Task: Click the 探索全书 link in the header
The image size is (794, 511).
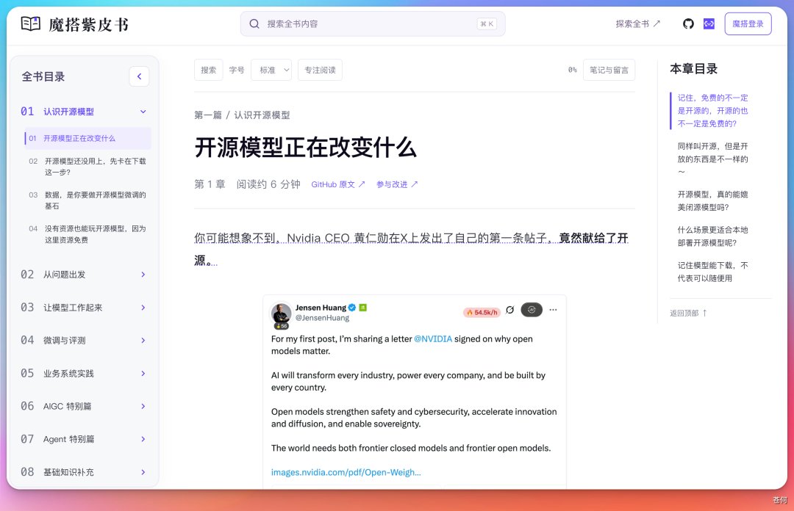Action: [x=637, y=23]
